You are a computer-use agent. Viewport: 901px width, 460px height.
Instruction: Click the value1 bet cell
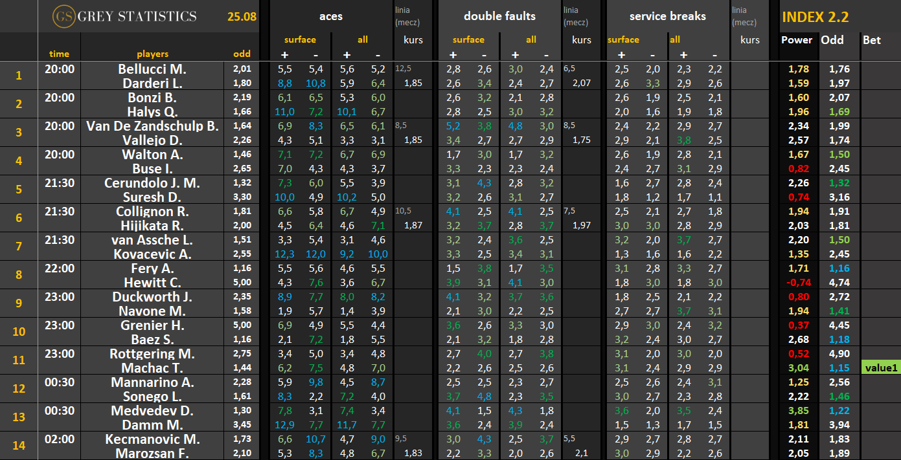click(881, 367)
